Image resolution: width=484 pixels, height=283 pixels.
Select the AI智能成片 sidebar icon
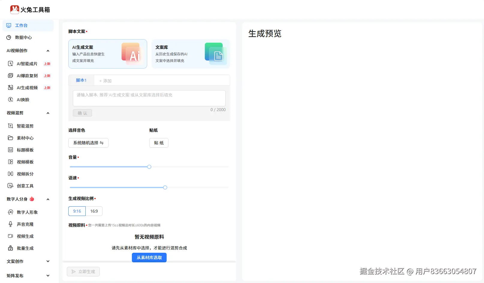(10, 64)
